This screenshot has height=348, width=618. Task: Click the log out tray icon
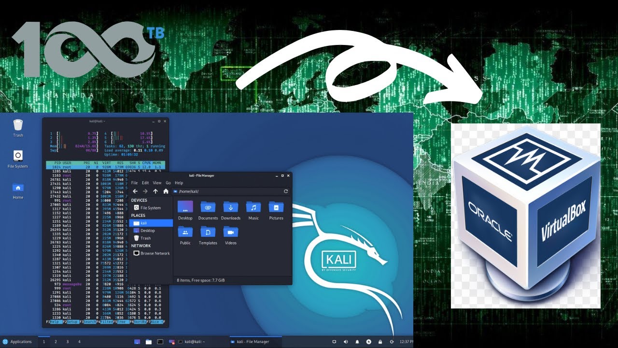(x=392, y=342)
